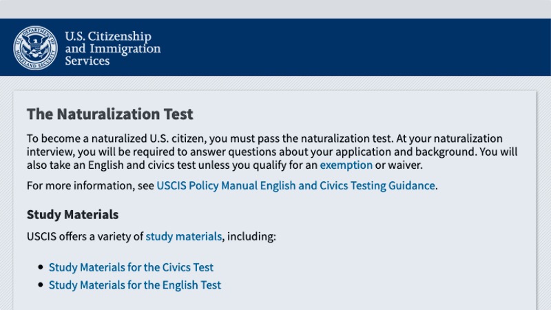This screenshot has height=310, width=551.
Task: Click the bullet before the English Test link
Action: coord(41,285)
